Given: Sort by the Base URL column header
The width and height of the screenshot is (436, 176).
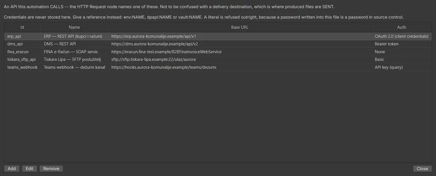Looking at the screenshot, I should pyautogui.click(x=240, y=27).
